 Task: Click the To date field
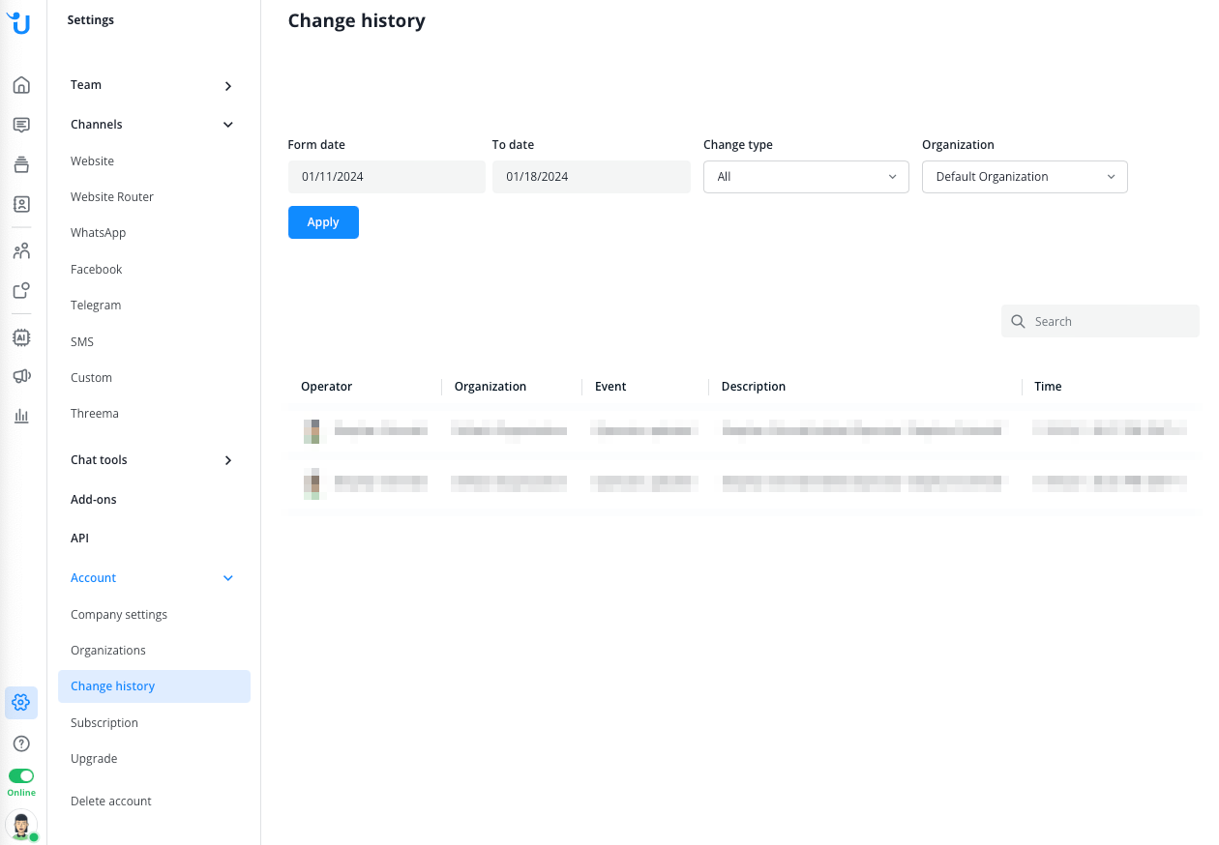(x=590, y=177)
